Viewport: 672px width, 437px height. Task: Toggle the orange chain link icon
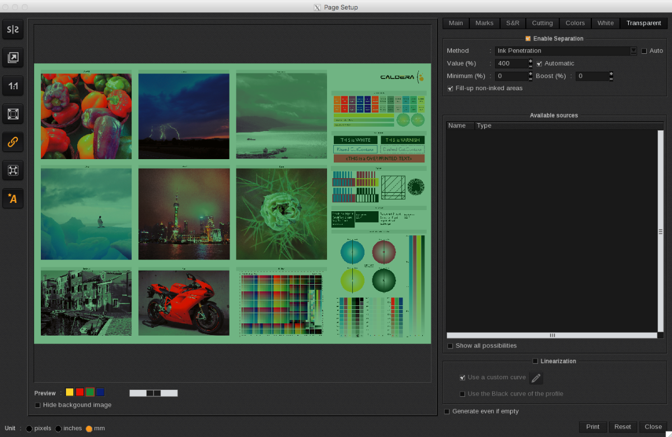(x=13, y=142)
